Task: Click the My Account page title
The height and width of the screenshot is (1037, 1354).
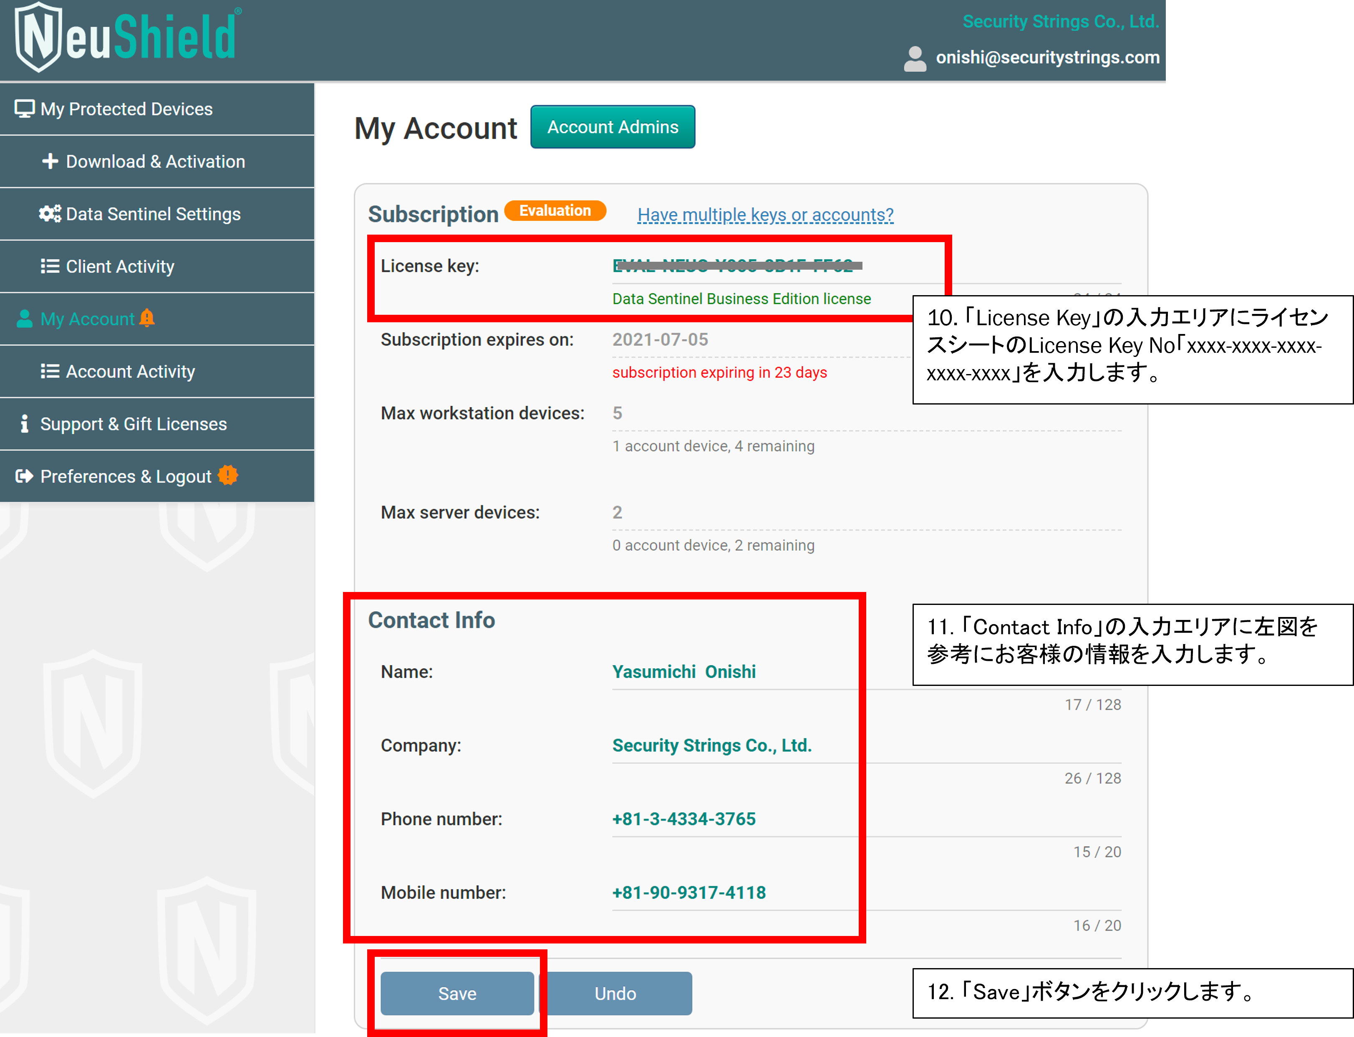Action: pyautogui.click(x=436, y=129)
